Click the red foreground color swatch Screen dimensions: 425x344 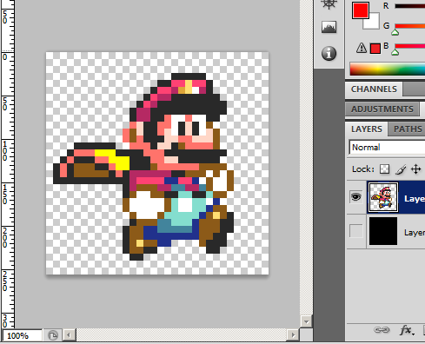click(x=361, y=10)
